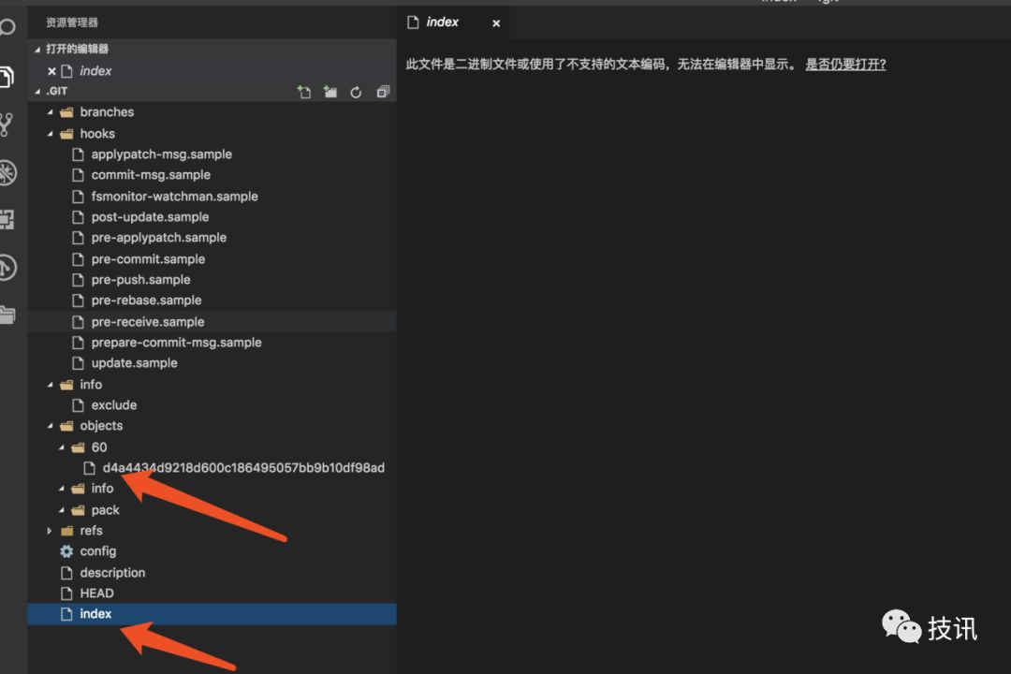Click the New Folder icon in .GIT header
This screenshot has width=1011, height=674.
tap(330, 92)
